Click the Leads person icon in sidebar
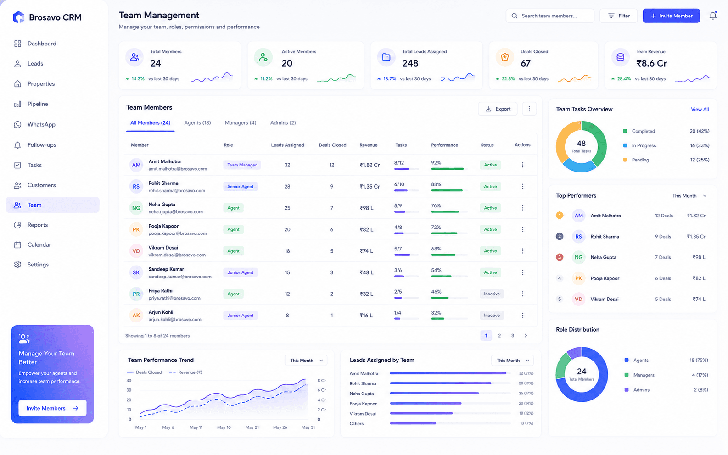728x455 pixels. 17,64
